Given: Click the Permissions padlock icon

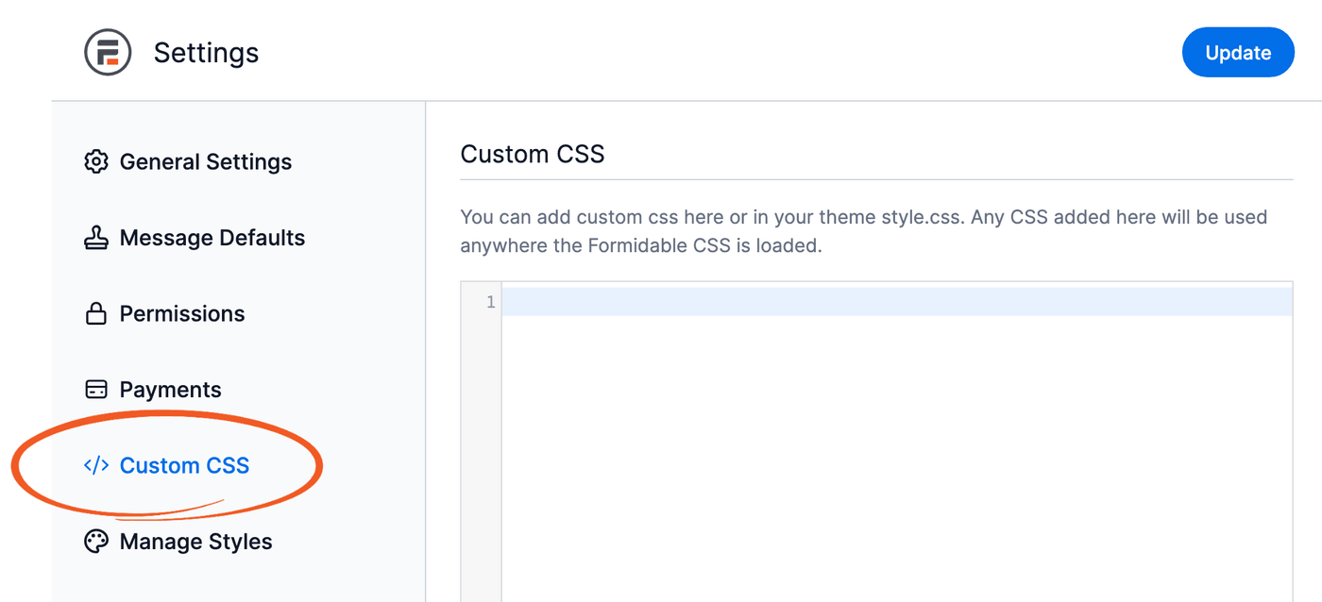Looking at the screenshot, I should tap(96, 313).
